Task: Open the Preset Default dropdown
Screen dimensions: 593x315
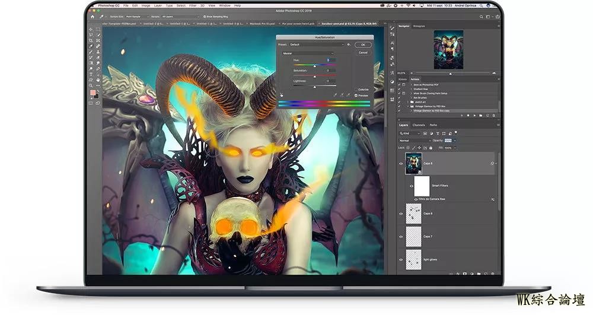Action: point(317,44)
